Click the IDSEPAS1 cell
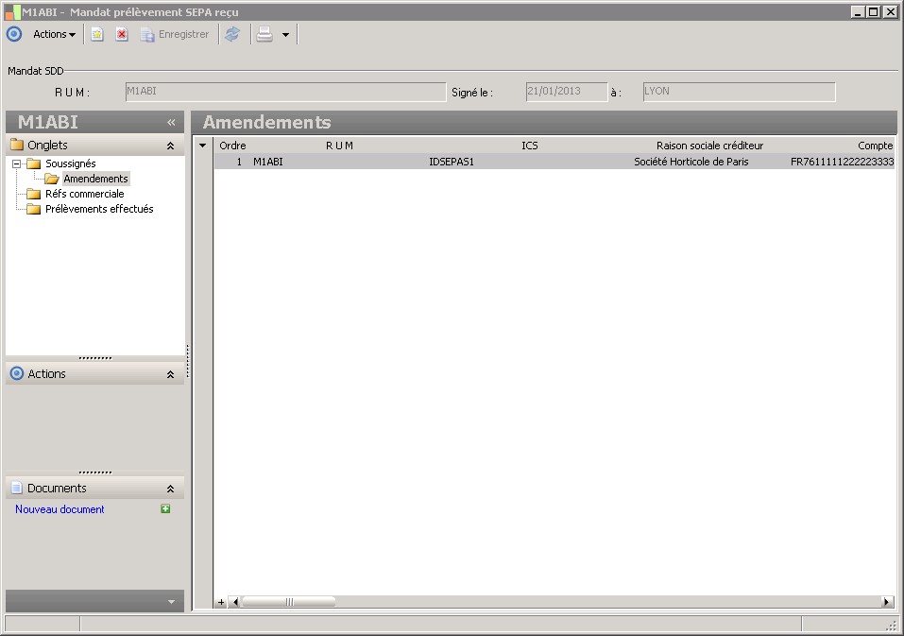Screen dimensions: 904x636 pyautogui.click(x=452, y=162)
